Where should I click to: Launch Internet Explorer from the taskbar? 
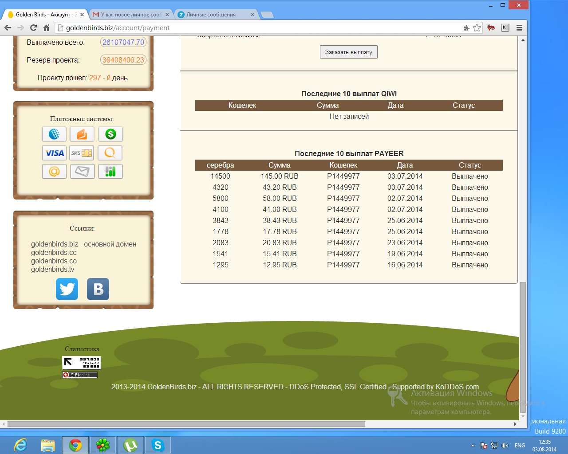click(x=20, y=445)
